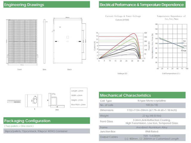Click the Packaging Configuration header
The height and width of the screenshot is (143, 191).
click(47, 120)
